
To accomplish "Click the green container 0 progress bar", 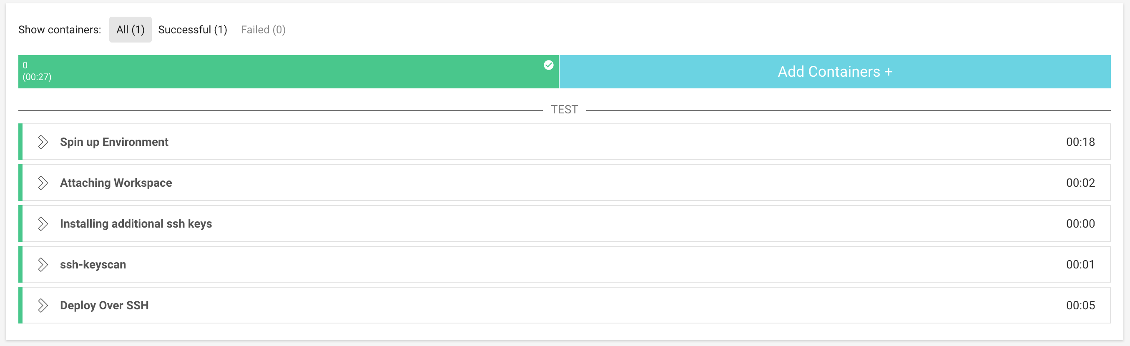I will pos(285,71).
